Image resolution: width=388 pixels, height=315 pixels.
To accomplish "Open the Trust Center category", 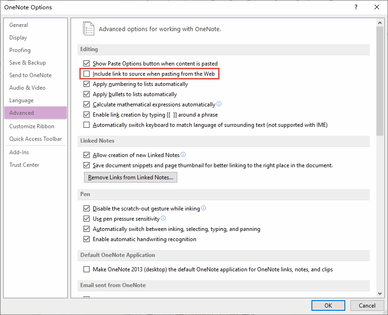I will 35,165.
